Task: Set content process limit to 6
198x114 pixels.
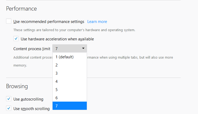Action: [69, 98]
